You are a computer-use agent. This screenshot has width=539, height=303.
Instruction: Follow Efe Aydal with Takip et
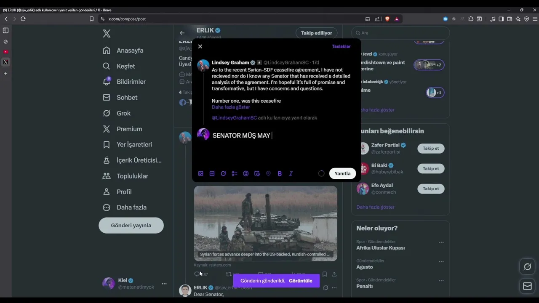pyautogui.click(x=431, y=189)
